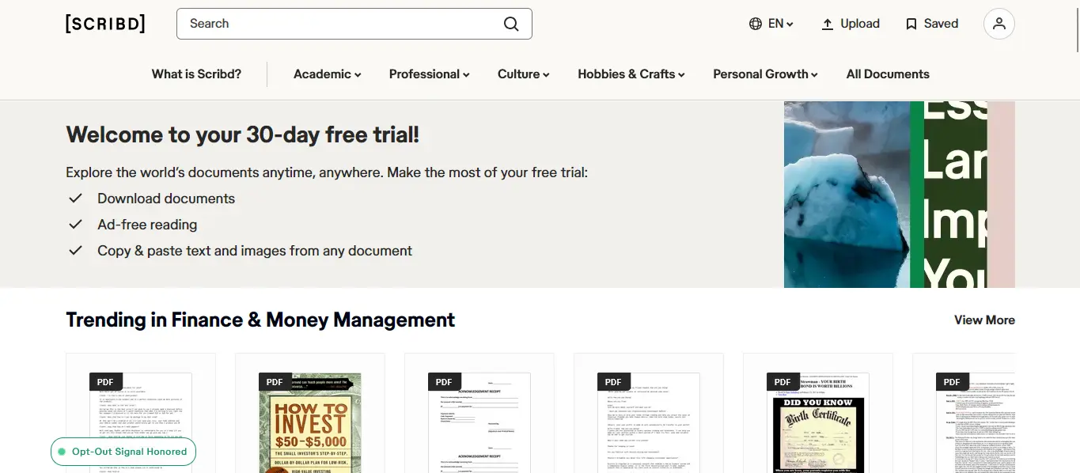Click the Opt-Out Signal Honored badge
Viewport: 1080px width, 473px height.
pyautogui.click(x=123, y=452)
